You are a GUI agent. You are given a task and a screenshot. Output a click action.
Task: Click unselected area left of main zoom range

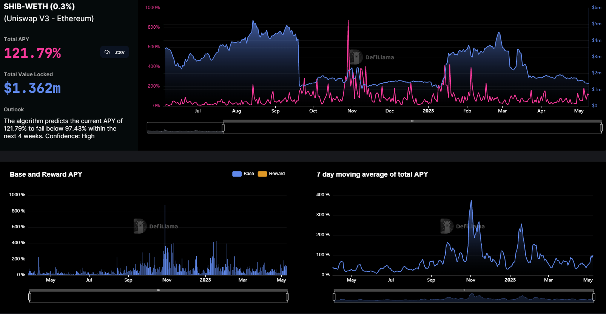[x=184, y=128]
